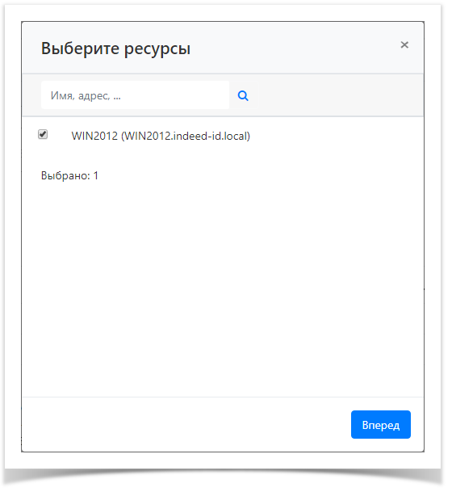Click the Выбрано: 1 counter text

pyautogui.click(x=69, y=176)
